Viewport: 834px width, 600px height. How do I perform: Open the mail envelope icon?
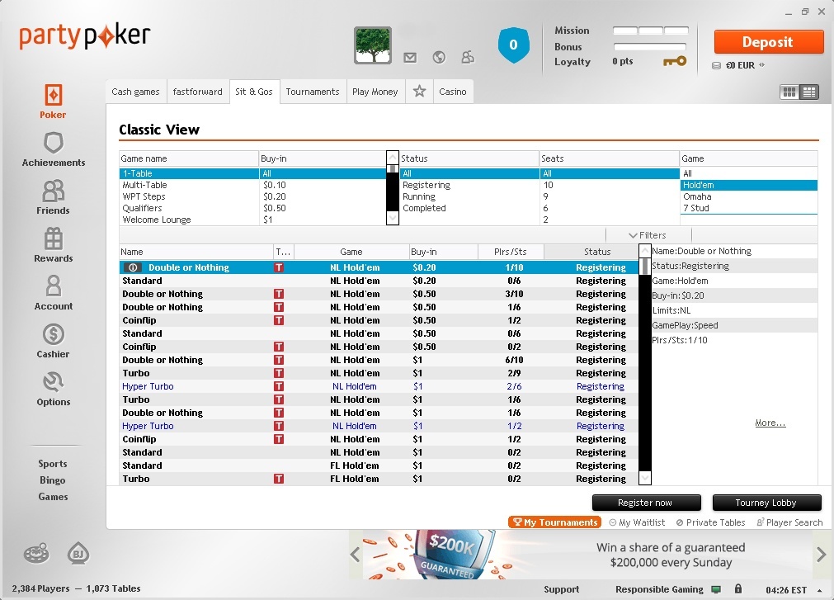(x=410, y=58)
